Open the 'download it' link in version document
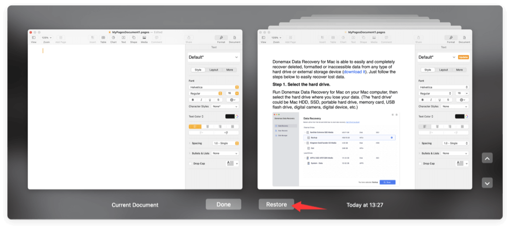This screenshot has height=228, width=510. coord(354,72)
